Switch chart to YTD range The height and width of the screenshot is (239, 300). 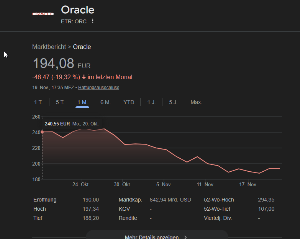pyautogui.click(x=129, y=102)
